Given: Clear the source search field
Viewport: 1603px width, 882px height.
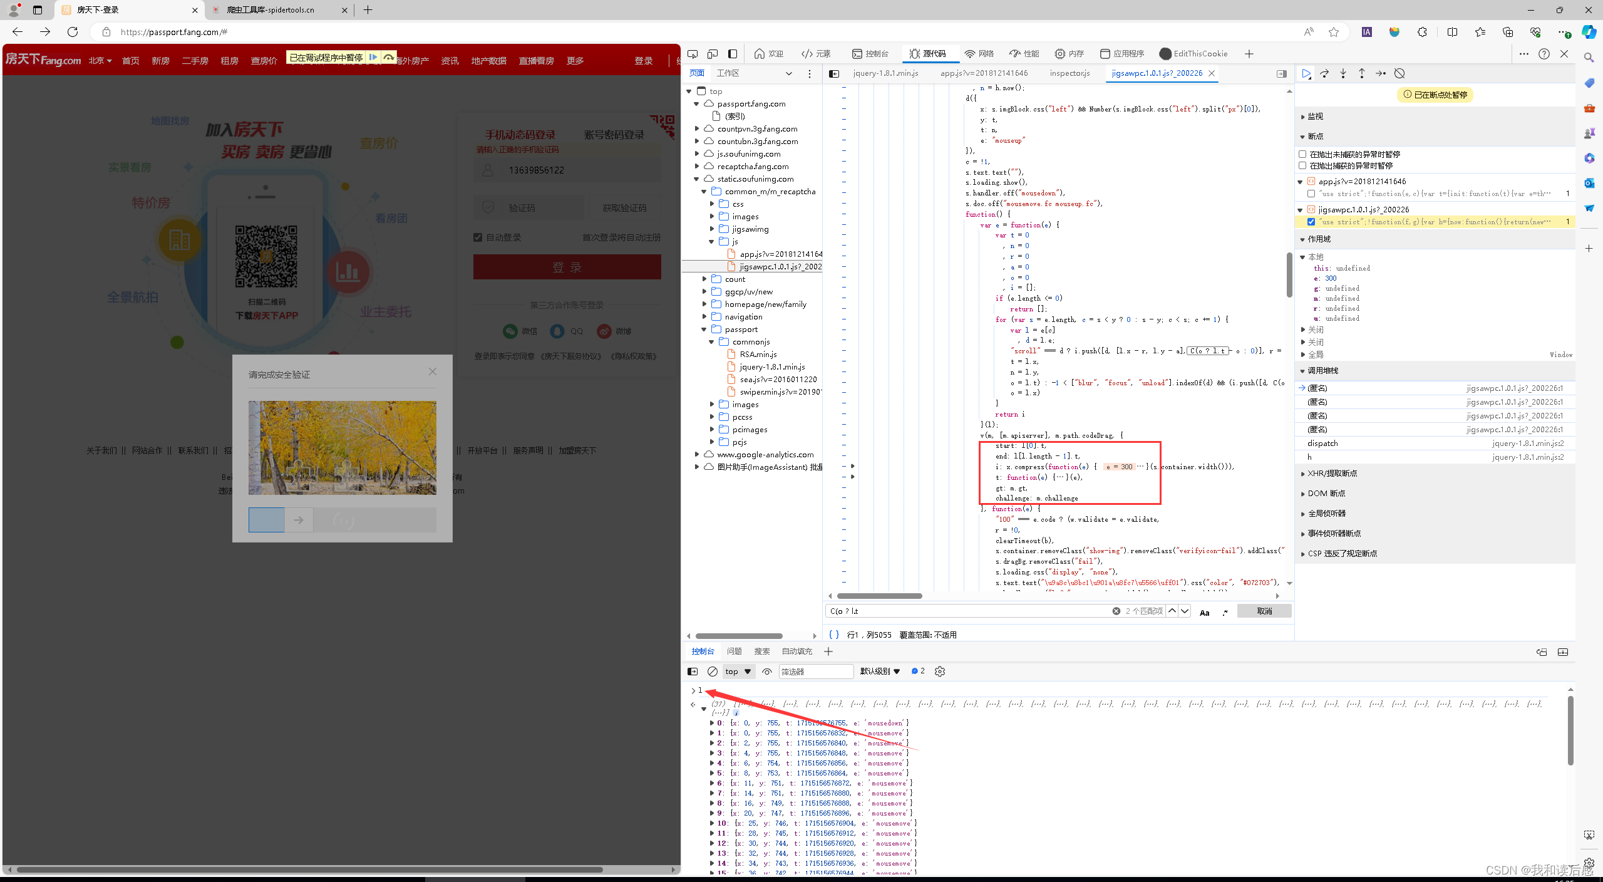Looking at the screenshot, I should (x=1116, y=611).
